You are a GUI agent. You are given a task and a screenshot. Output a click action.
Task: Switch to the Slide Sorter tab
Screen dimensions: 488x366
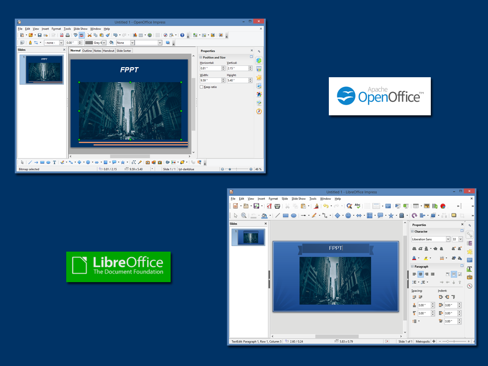point(123,51)
